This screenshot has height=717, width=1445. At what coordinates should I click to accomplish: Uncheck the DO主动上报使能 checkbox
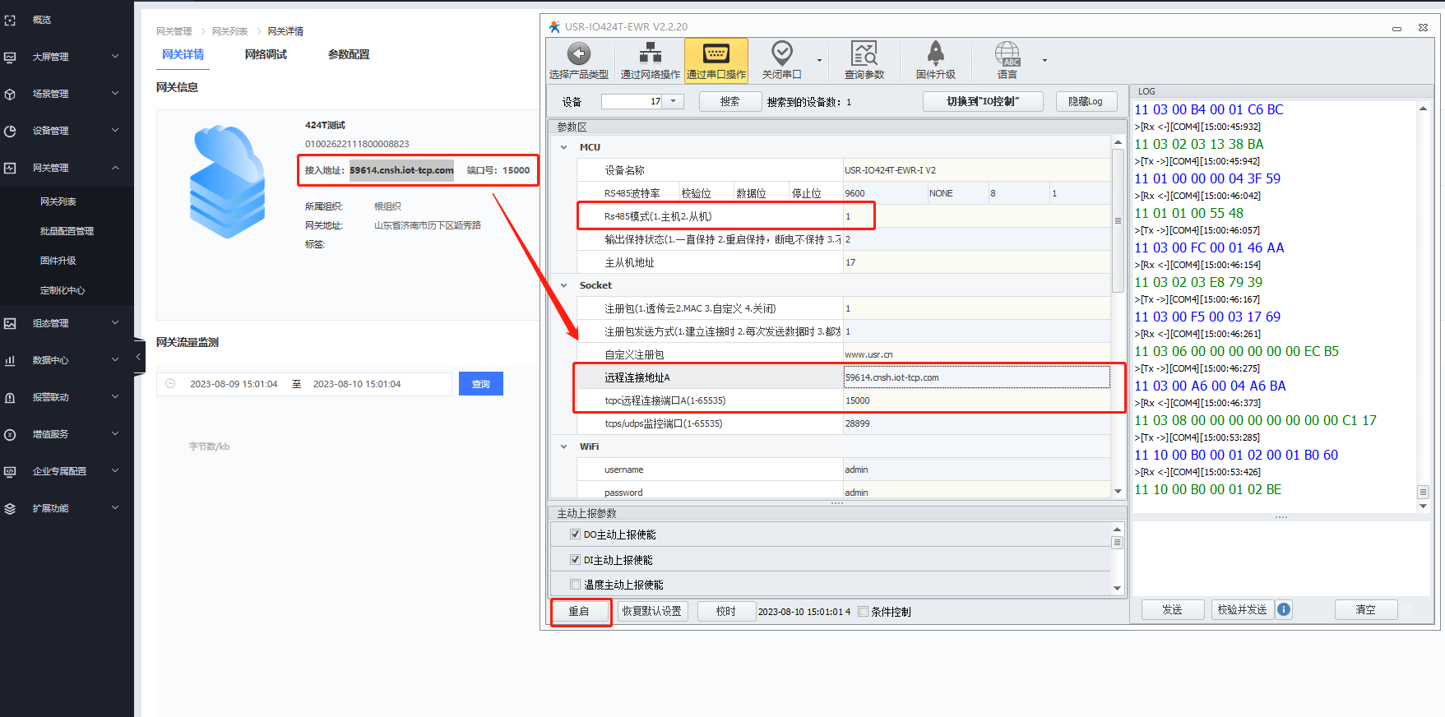click(x=575, y=534)
